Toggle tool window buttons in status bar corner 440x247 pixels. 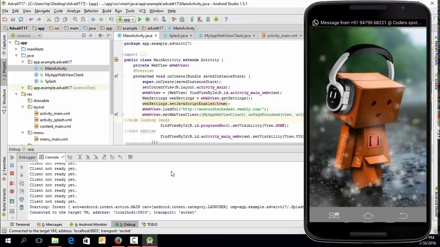pos(4,231)
